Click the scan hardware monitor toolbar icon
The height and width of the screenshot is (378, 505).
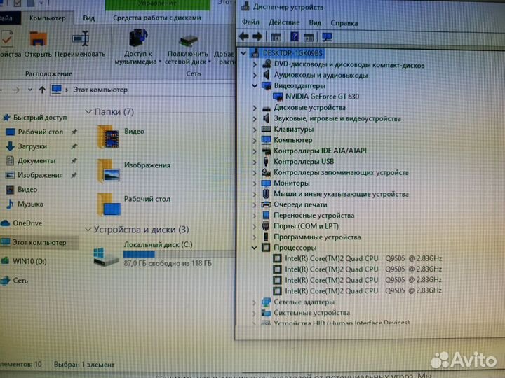click(327, 37)
